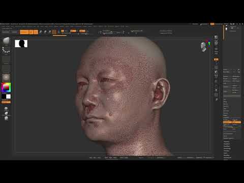Open the current brush thumbnail
Image resolution: width=244 pixels, height=183 pixels.
(x=6, y=41)
